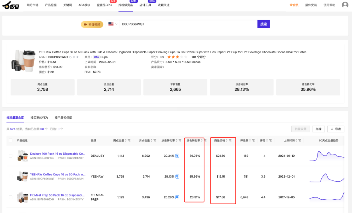The height and width of the screenshot is (213, 352).
Task: Sort by 点击转化率 column arrows
Action: pyautogui.click(x=176, y=140)
